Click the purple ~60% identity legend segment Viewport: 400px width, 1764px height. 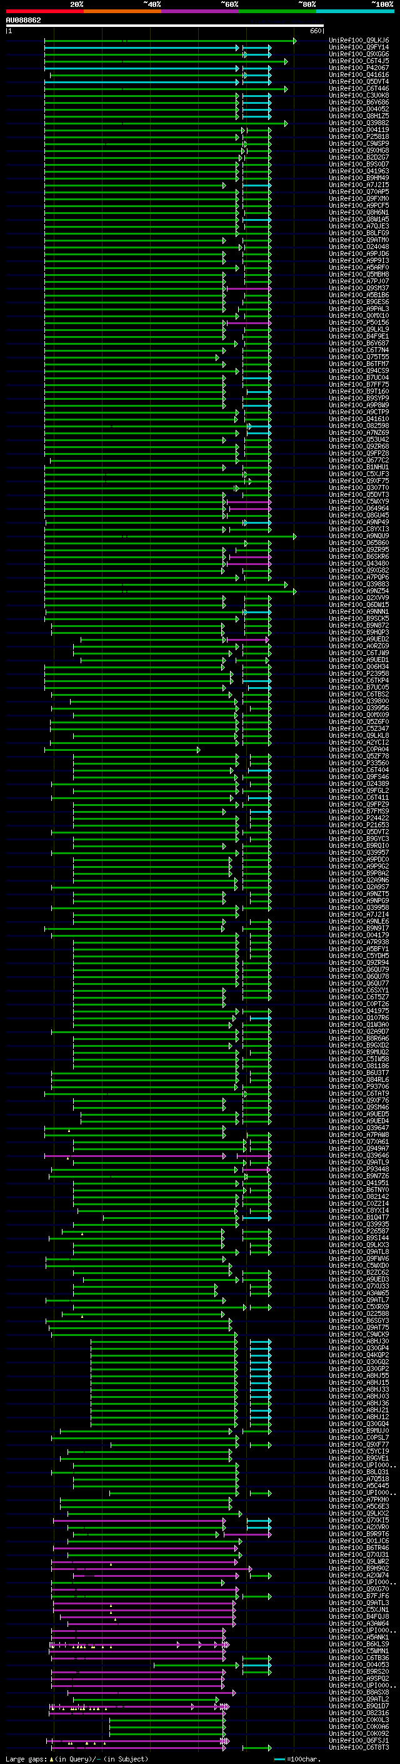coord(201,11)
